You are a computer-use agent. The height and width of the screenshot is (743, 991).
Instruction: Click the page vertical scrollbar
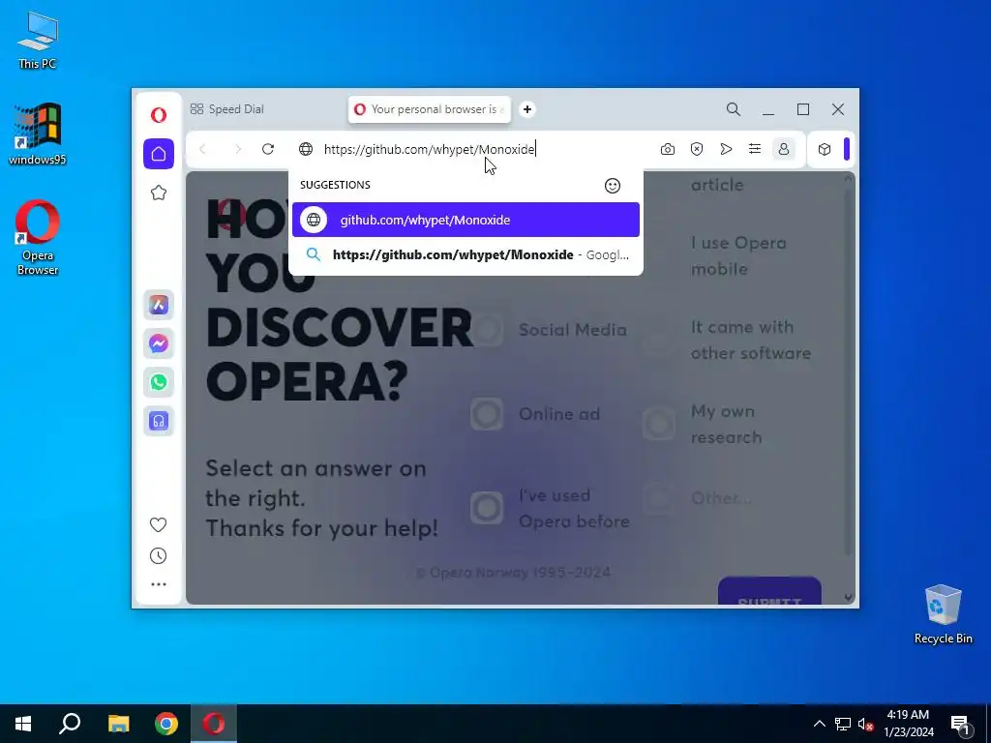point(849,372)
